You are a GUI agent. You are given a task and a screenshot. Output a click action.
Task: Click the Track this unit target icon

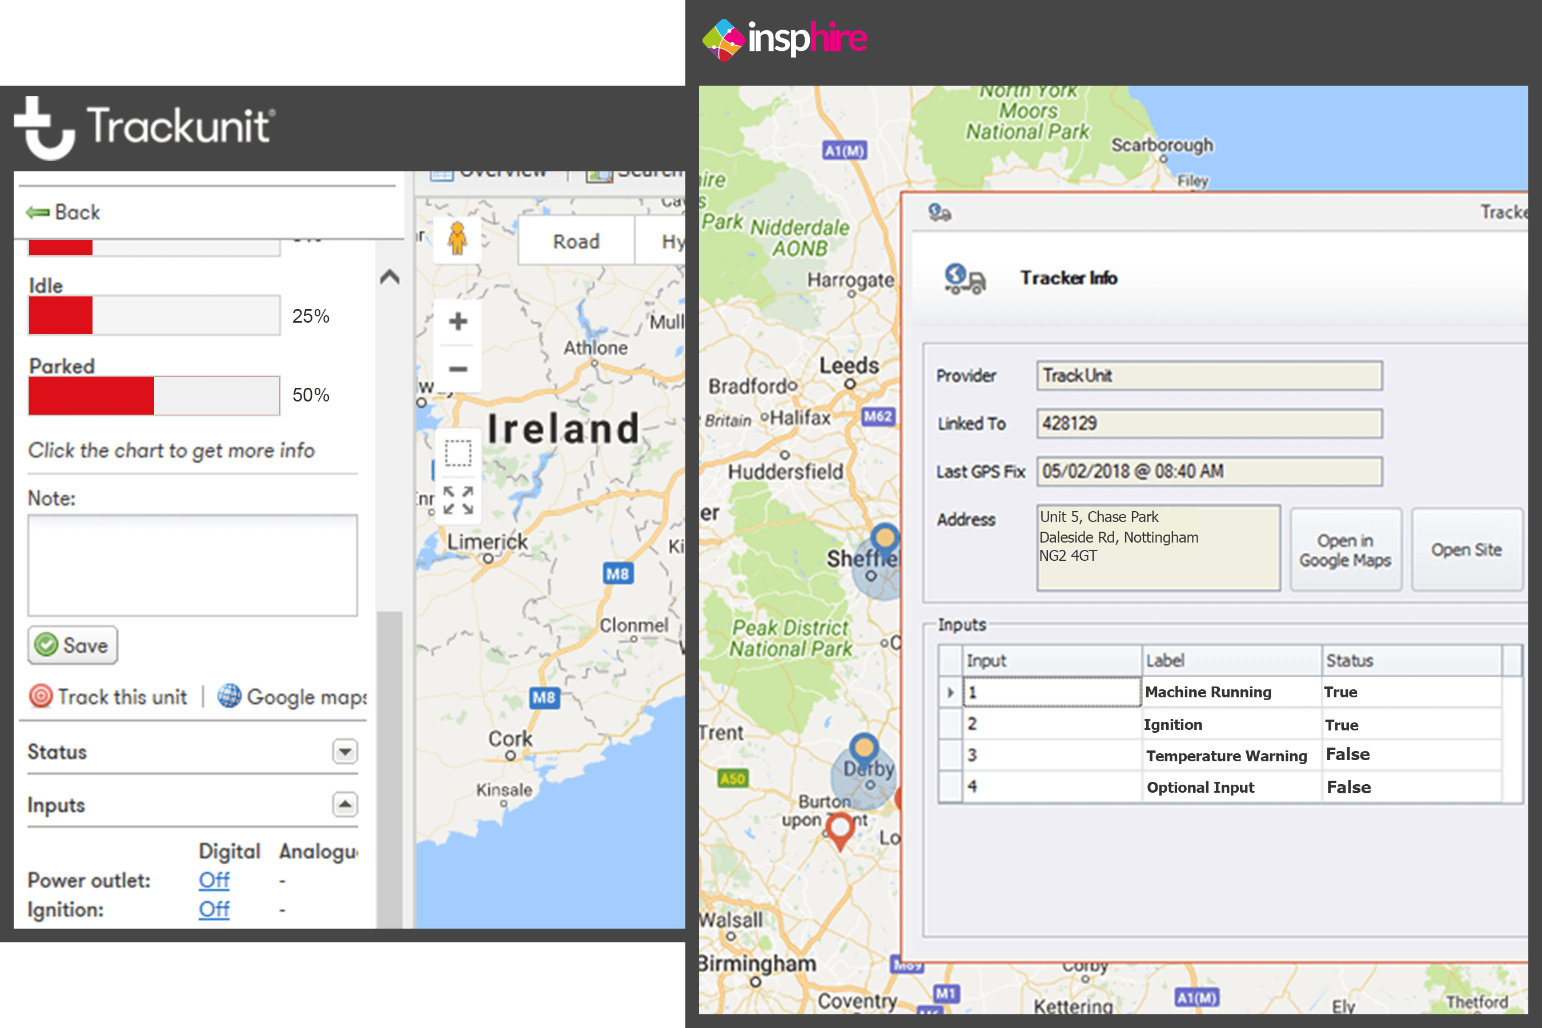click(x=41, y=696)
